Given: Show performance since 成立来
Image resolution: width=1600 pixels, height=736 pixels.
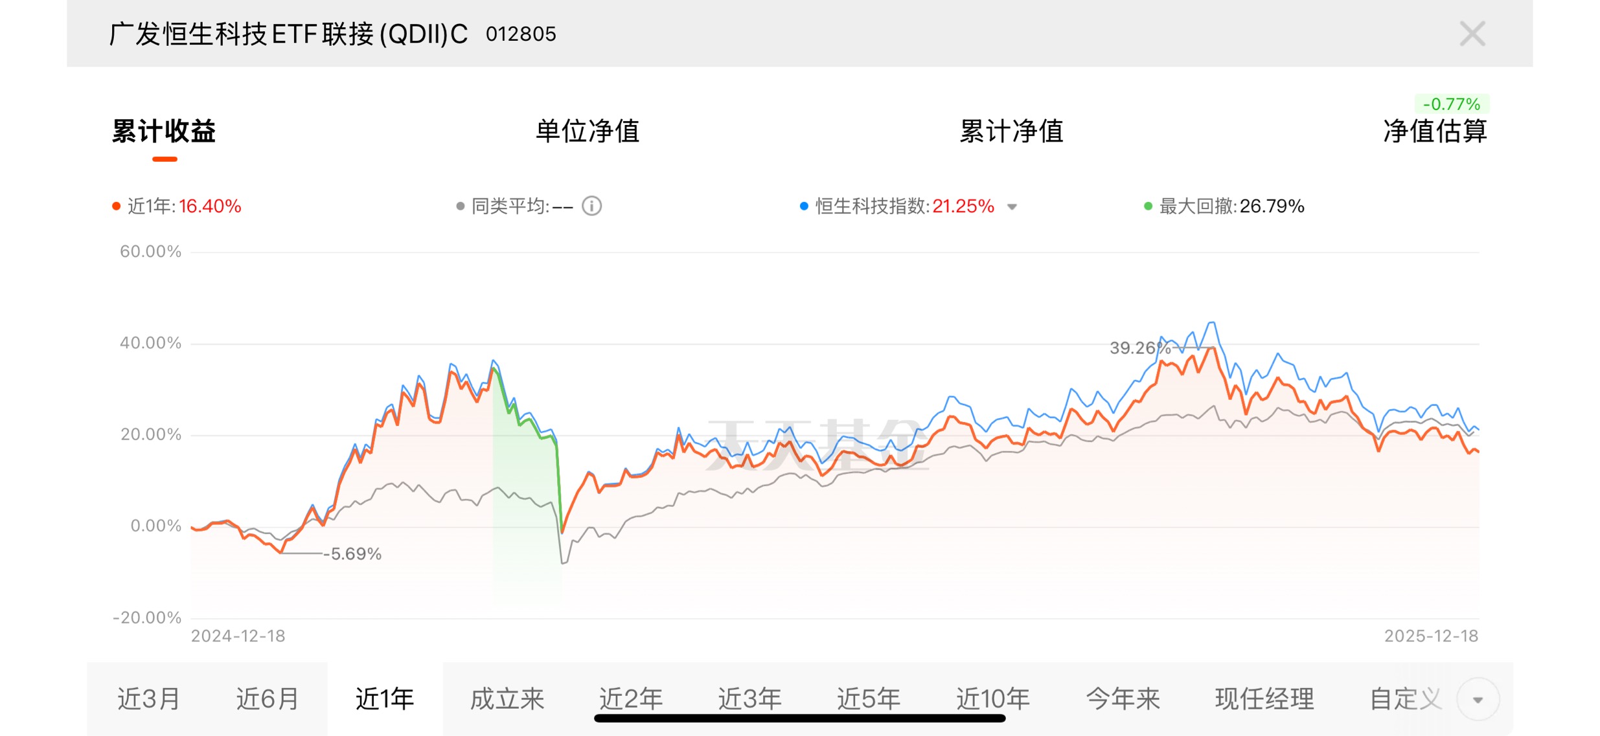Looking at the screenshot, I should (x=507, y=699).
